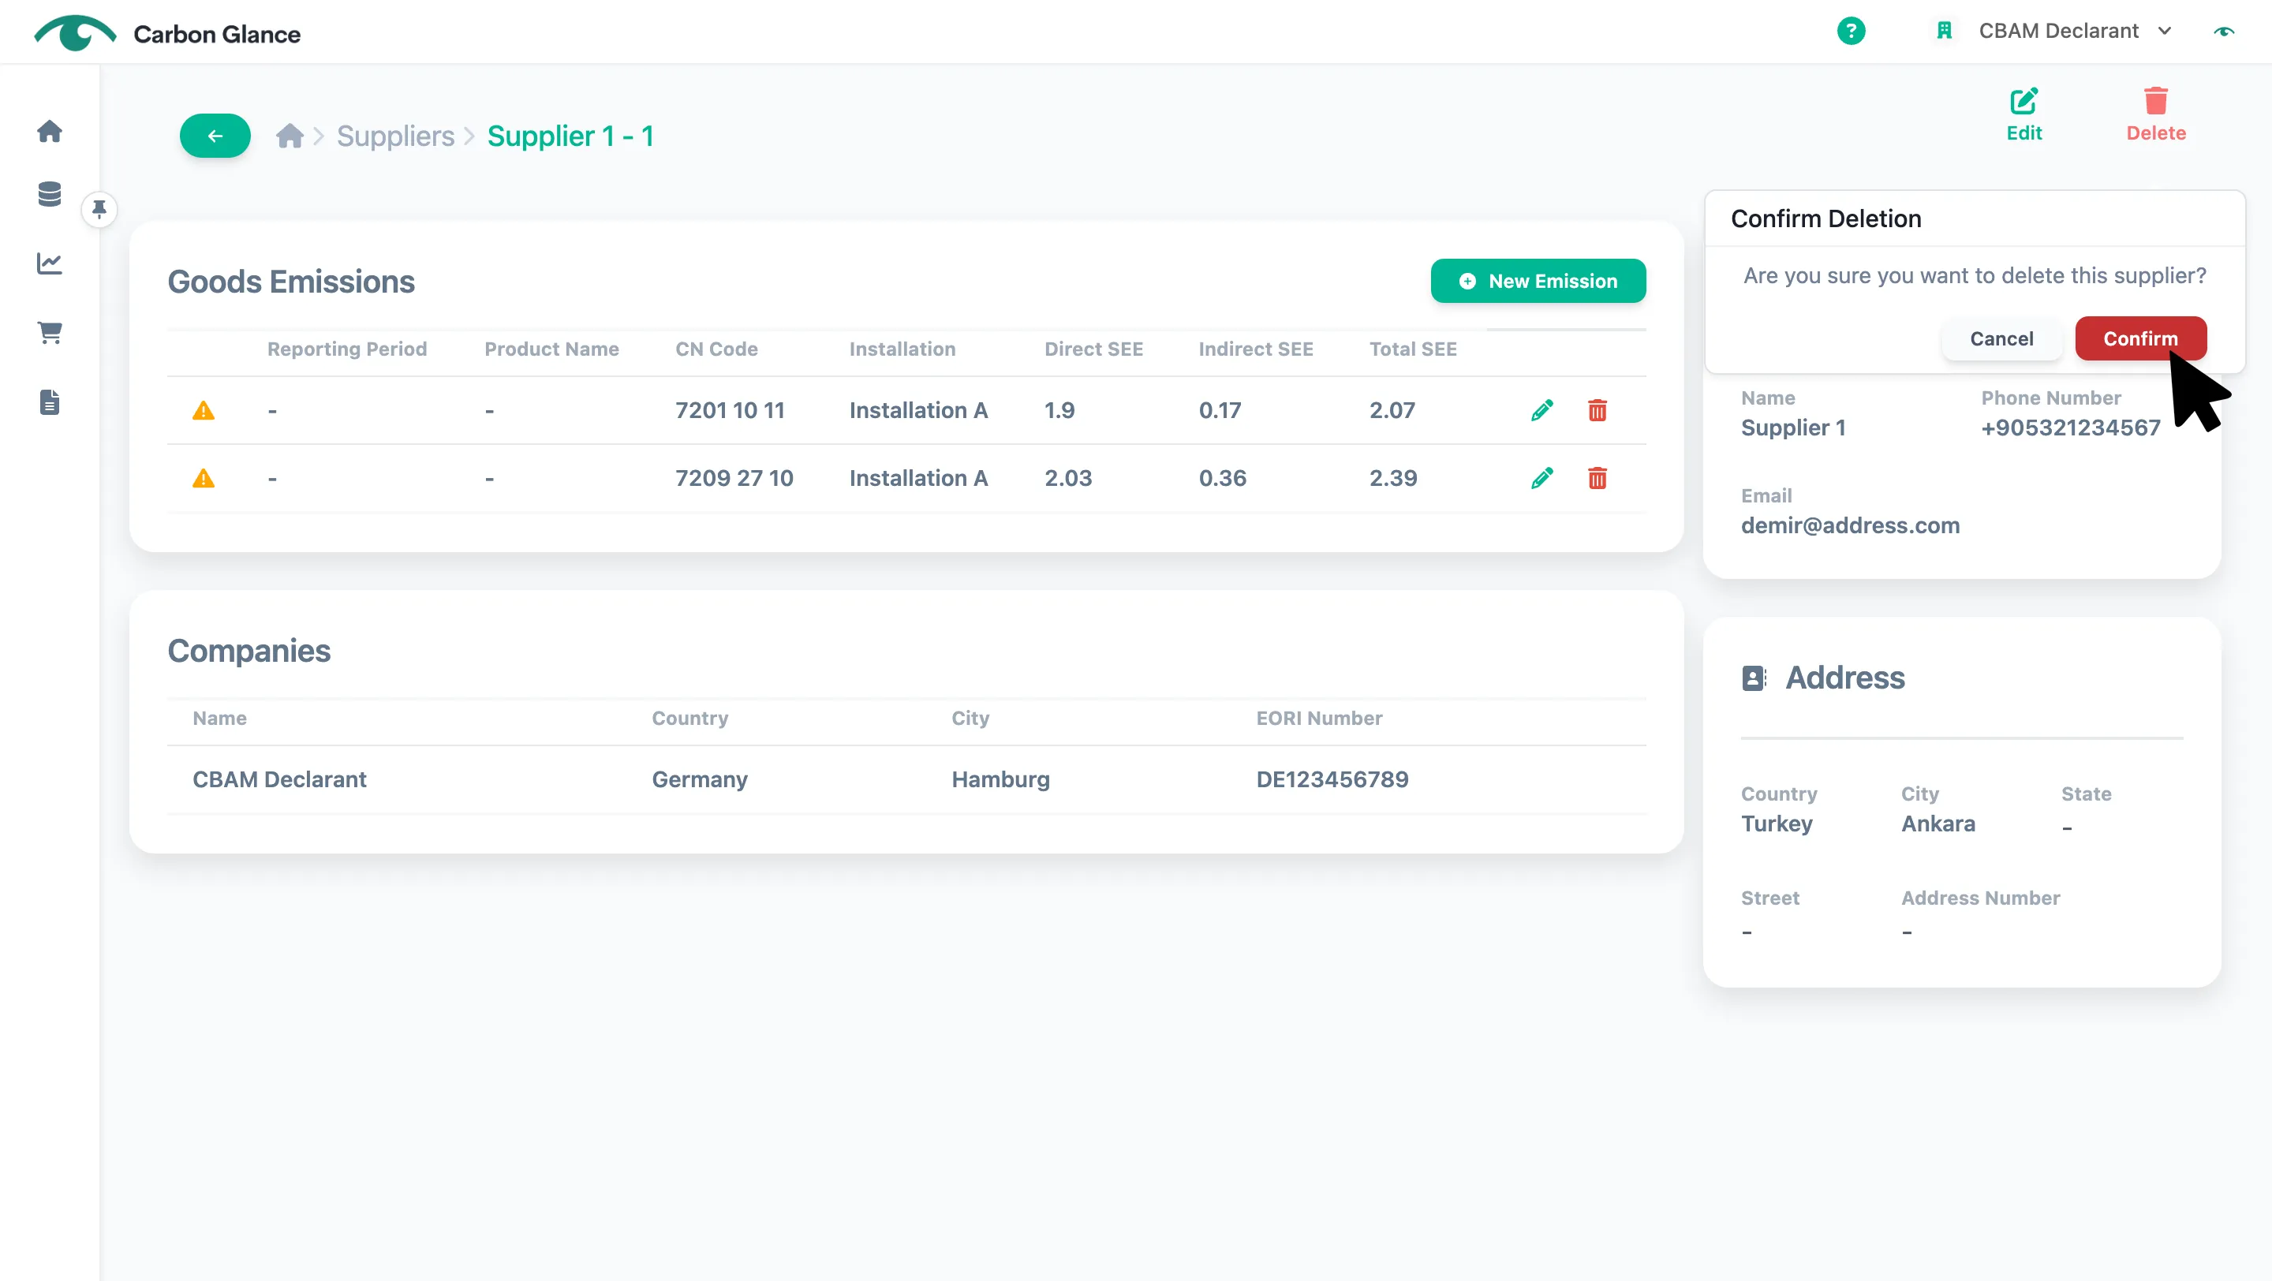2272x1281 pixels.
Task: Toggle the sidebar pin icon
Action: pyautogui.click(x=99, y=210)
